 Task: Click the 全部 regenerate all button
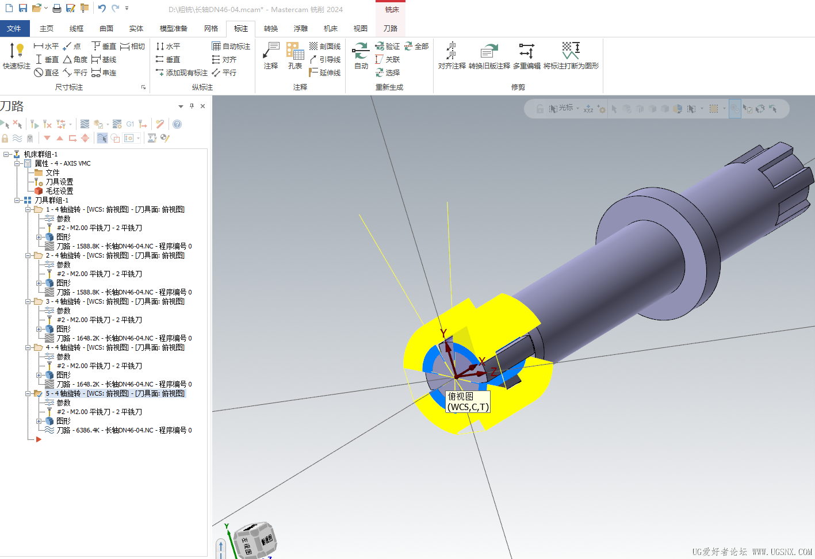pyautogui.click(x=416, y=46)
